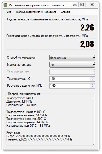
Task: Click the text line Напряжение: 144 МПа
Action: (x=22, y=105)
